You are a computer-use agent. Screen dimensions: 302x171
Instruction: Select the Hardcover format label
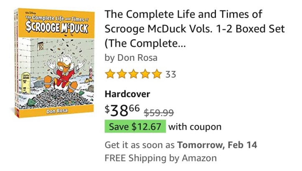tap(127, 94)
